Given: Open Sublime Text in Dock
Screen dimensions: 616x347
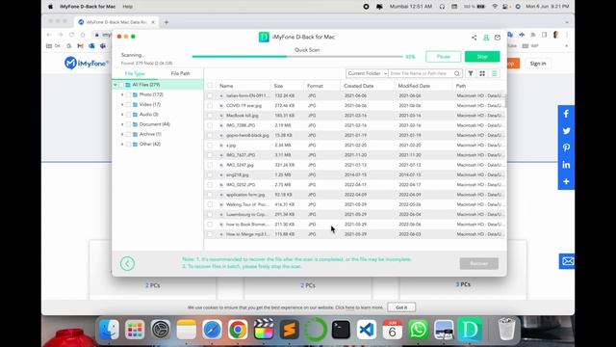Looking at the screenshot, I should coord(289,329).
